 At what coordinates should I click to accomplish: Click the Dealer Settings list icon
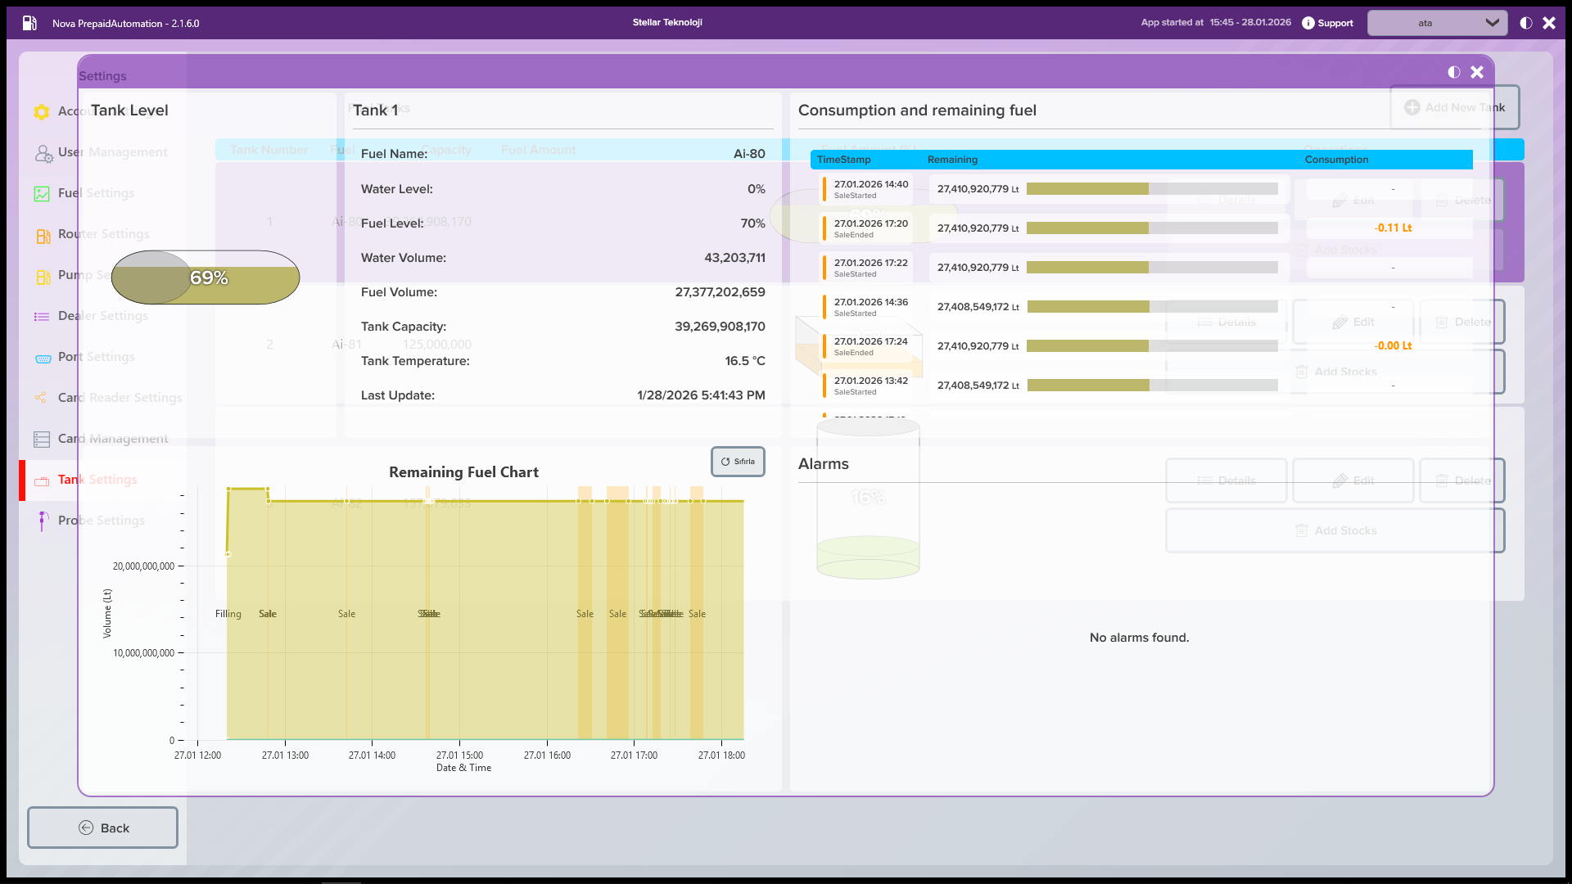42,317
